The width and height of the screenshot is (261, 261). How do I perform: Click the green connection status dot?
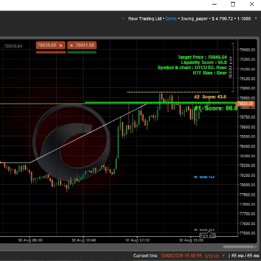123,19
